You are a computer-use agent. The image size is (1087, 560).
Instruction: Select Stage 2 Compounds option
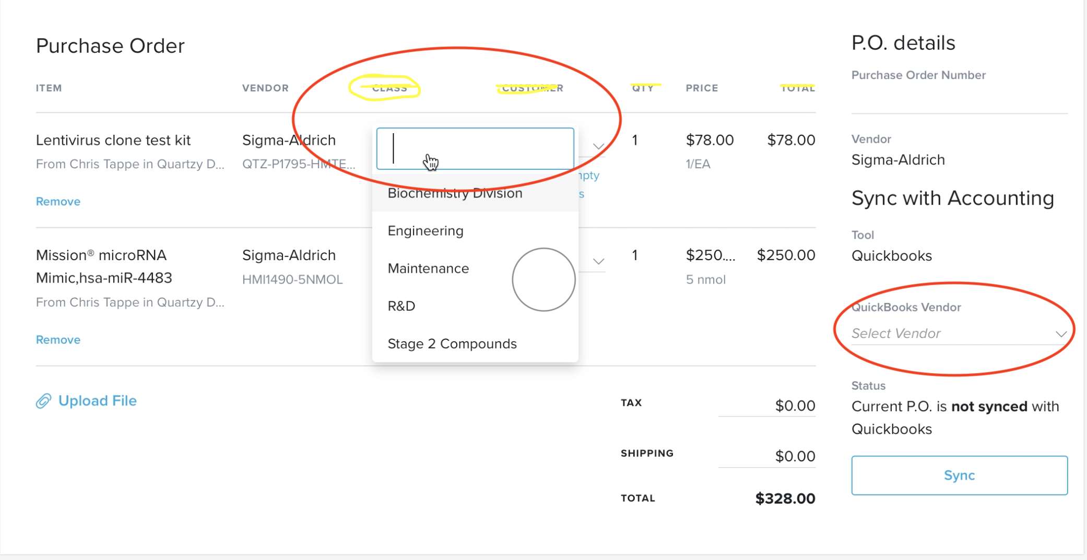click(x=452, y=343)
